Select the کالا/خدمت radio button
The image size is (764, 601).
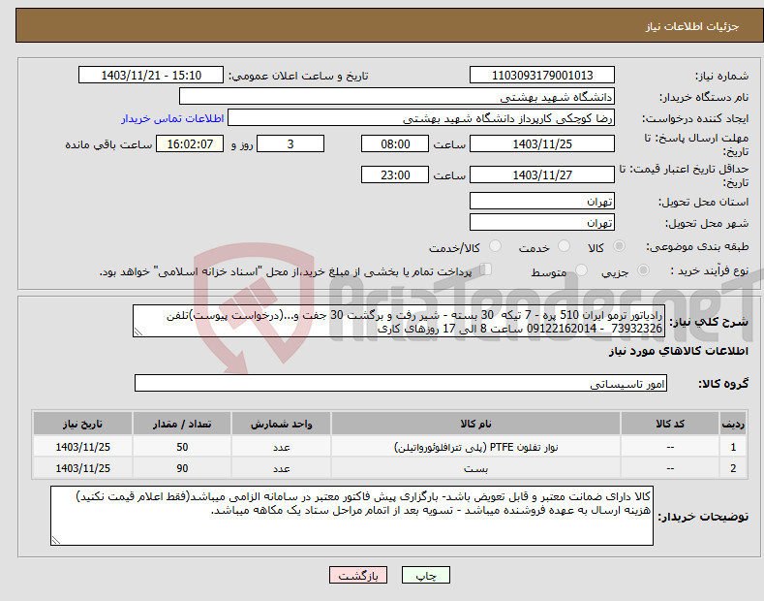pos(495,246)
